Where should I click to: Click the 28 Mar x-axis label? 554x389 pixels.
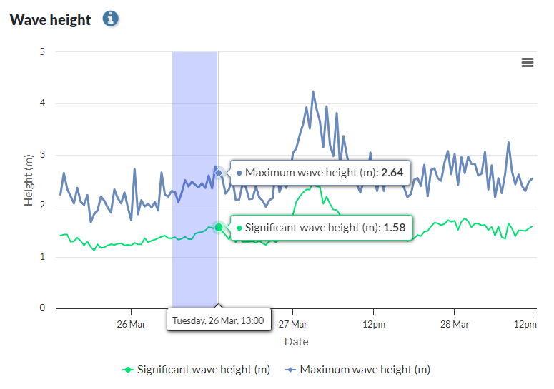coord(455,325)
